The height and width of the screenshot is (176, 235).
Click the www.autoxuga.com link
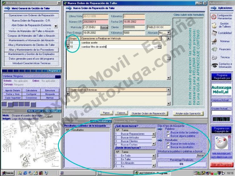point(221,153)
